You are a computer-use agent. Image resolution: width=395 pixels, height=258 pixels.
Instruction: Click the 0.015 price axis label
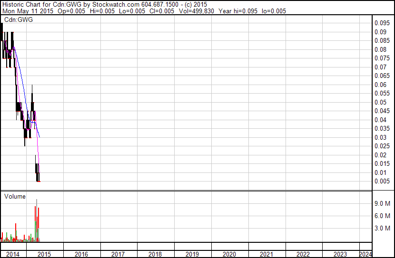(382, 164)
